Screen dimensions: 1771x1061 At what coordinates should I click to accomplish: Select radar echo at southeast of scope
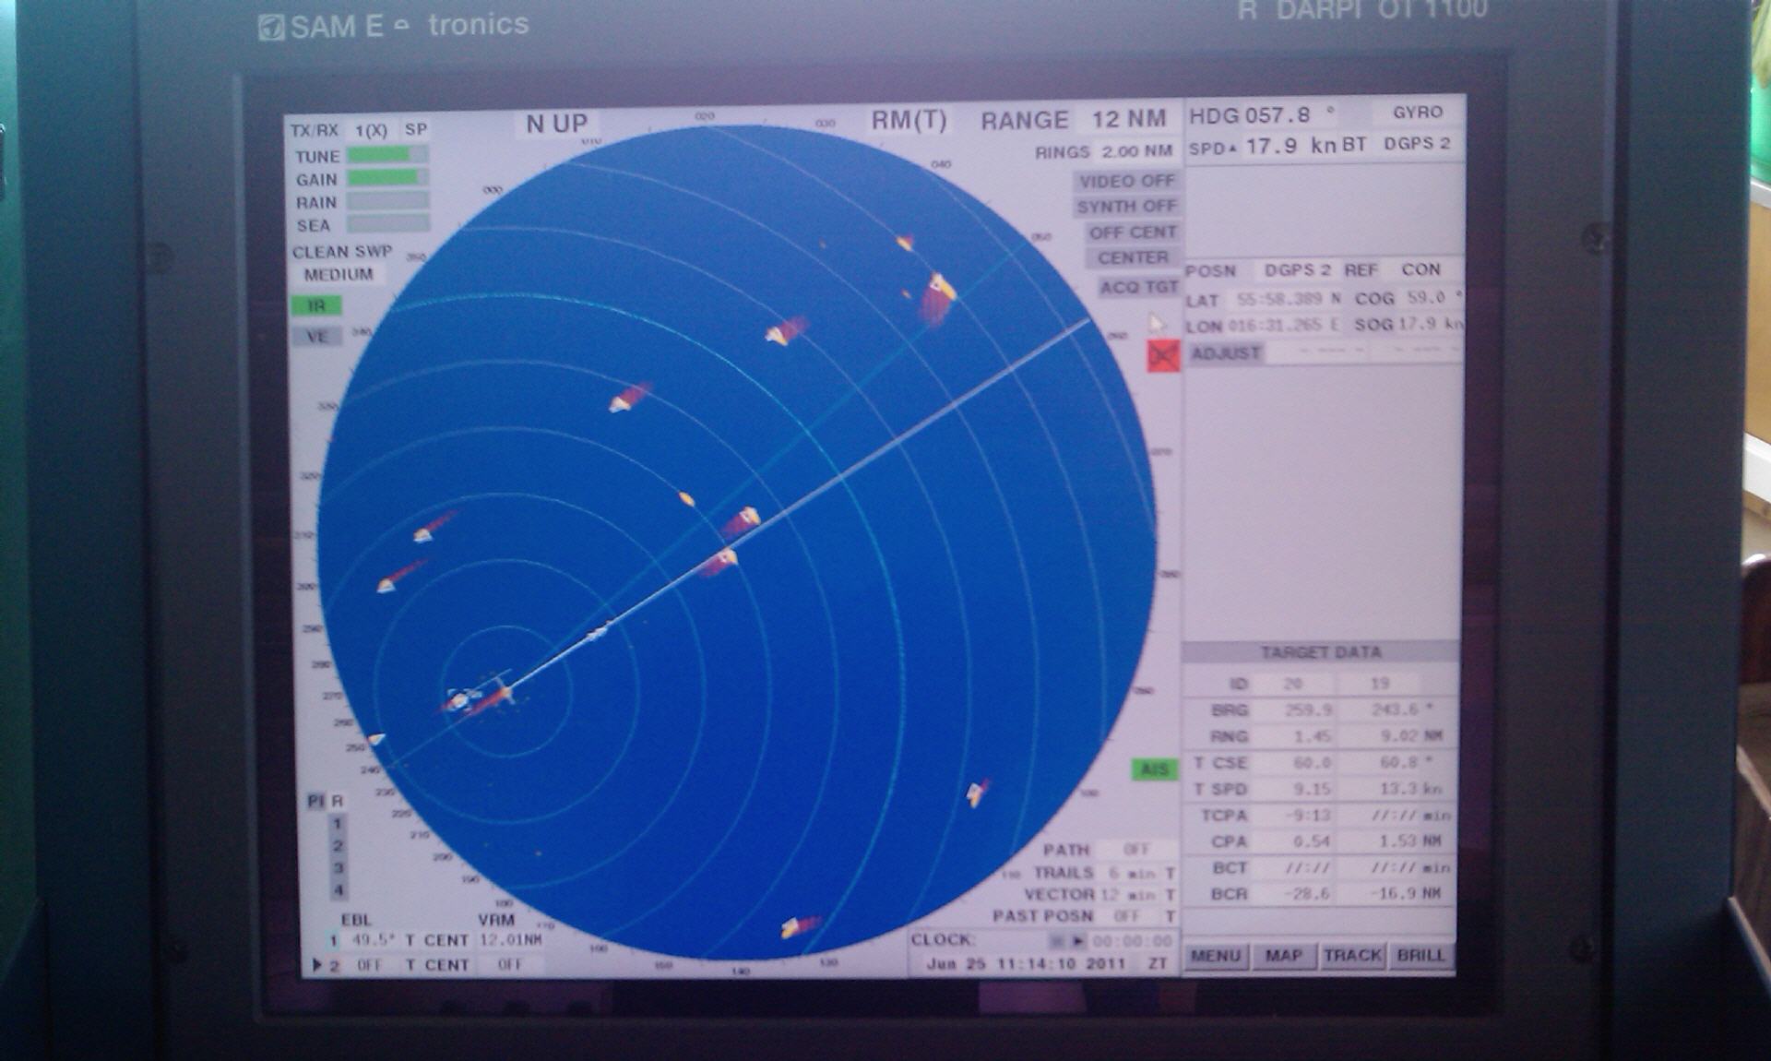[x=977, y=792]
